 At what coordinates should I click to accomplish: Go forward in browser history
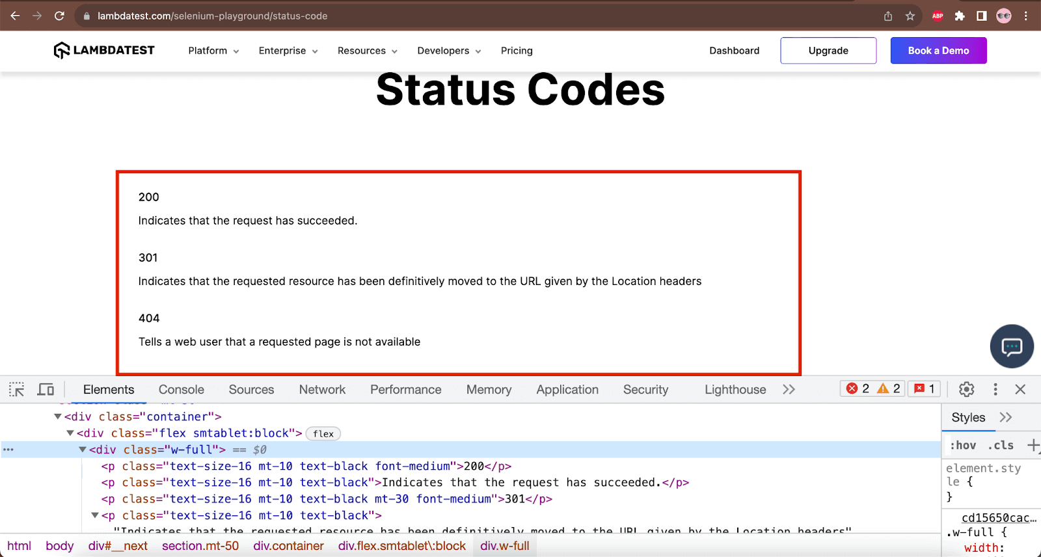pyautogui.click(x=37, y=16)
